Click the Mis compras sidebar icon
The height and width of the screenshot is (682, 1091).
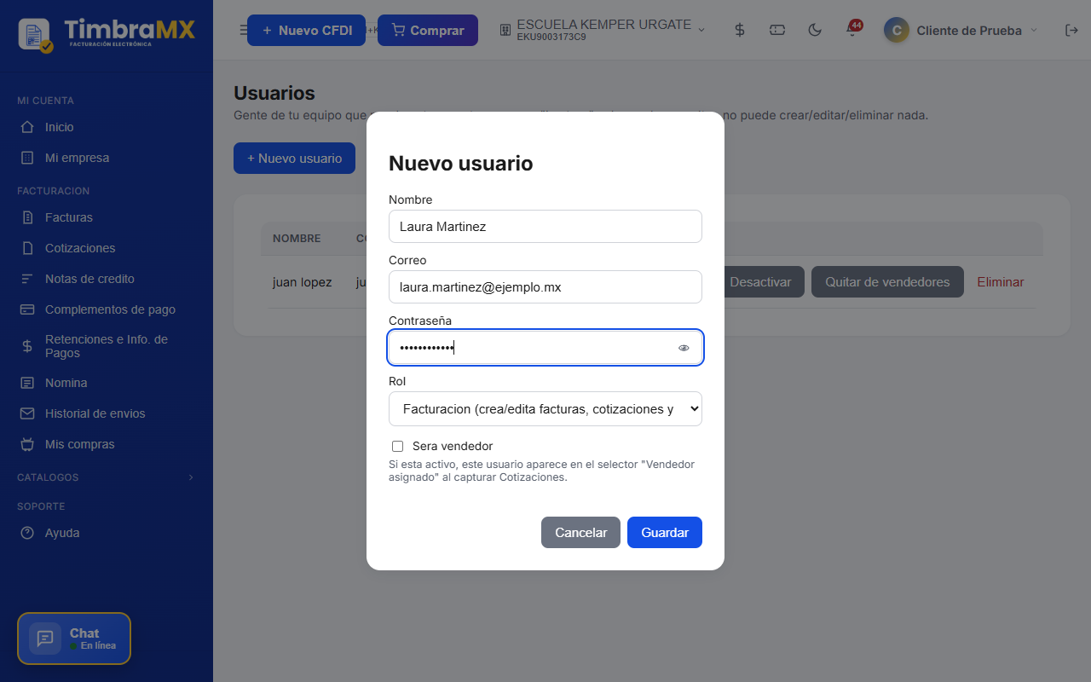click(x=27, y=444)
